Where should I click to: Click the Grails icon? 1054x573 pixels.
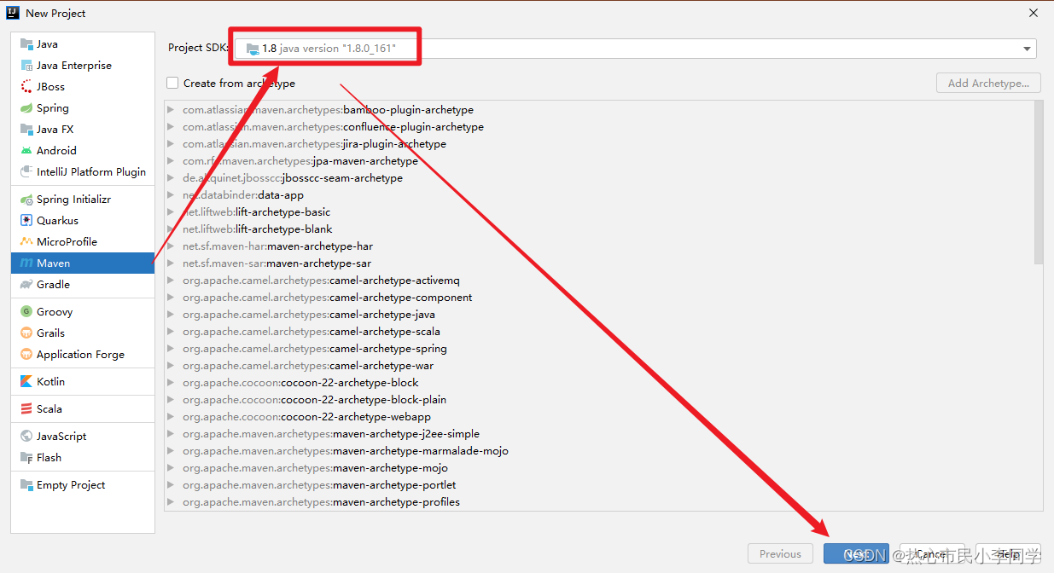[26, 333]
